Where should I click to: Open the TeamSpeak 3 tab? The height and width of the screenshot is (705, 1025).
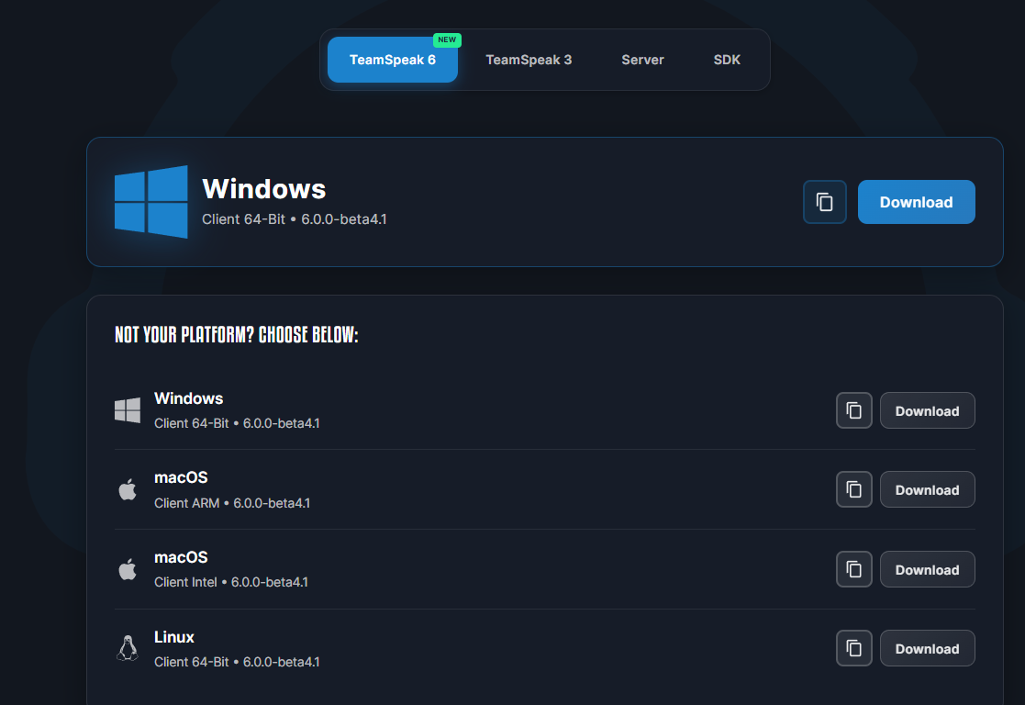pyautogui.click(x=529, y=60)
